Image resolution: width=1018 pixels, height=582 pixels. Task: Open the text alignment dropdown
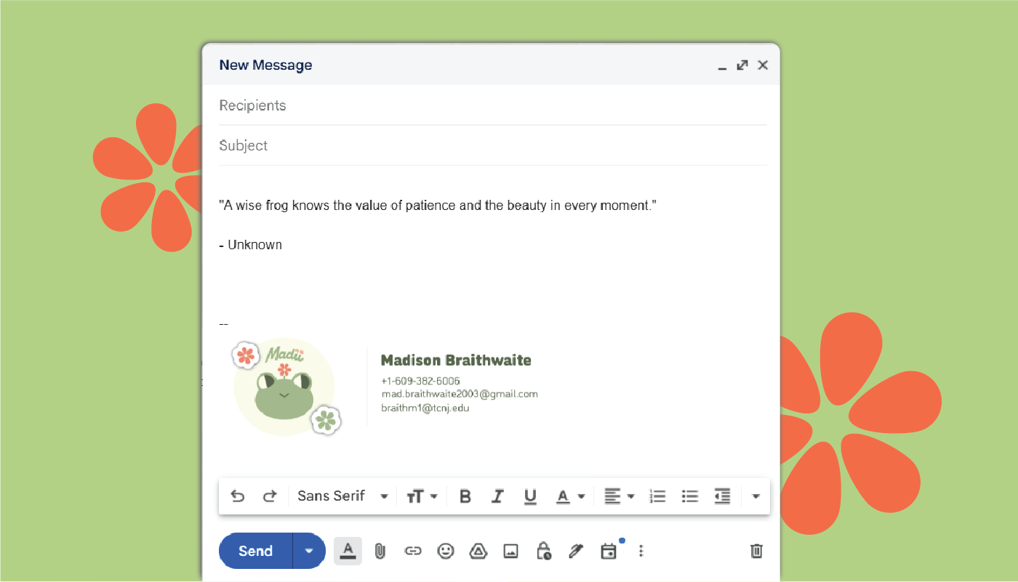pyautogui.click(x=620, y=496)
